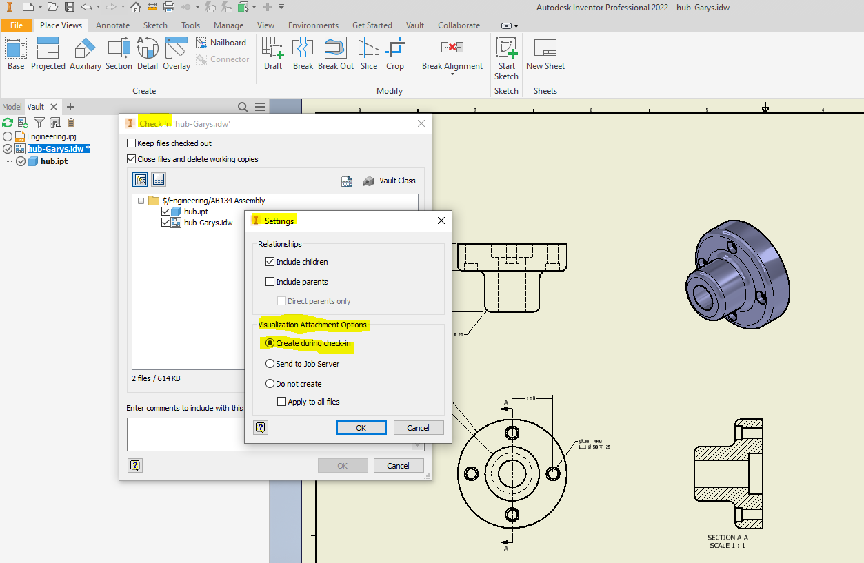
Task: Click the Vault browser filter funnel icon
Action: click(39, 123)
